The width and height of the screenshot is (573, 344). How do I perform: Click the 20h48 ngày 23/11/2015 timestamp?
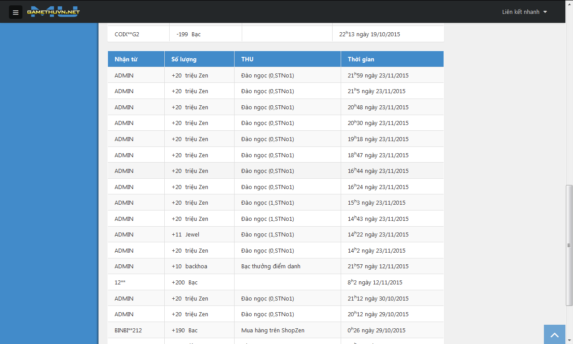pyautogui.click(x=378, y=107)
